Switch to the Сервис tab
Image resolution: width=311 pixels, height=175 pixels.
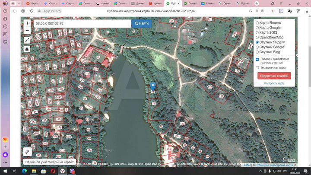[225, 3]
